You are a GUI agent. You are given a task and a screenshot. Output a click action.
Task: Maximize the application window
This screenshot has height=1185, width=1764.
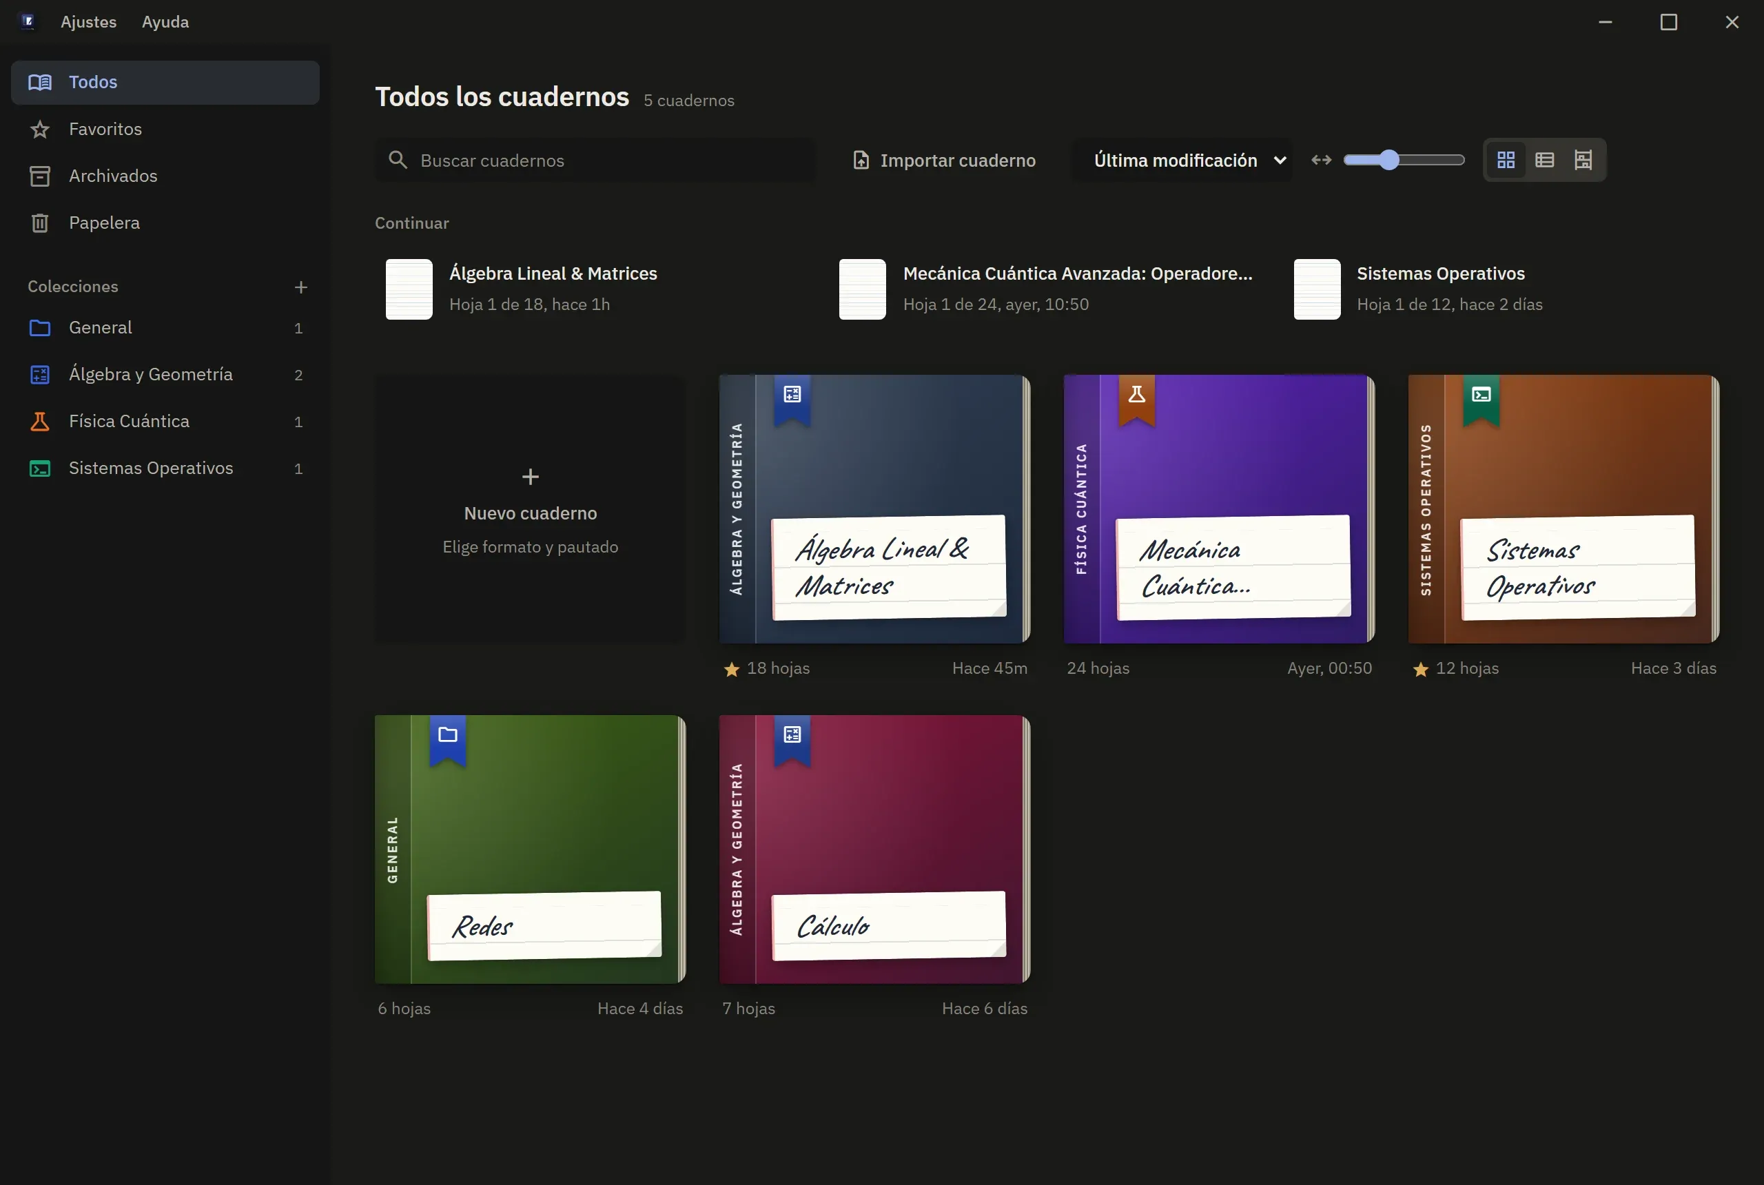coord(1669,22)
